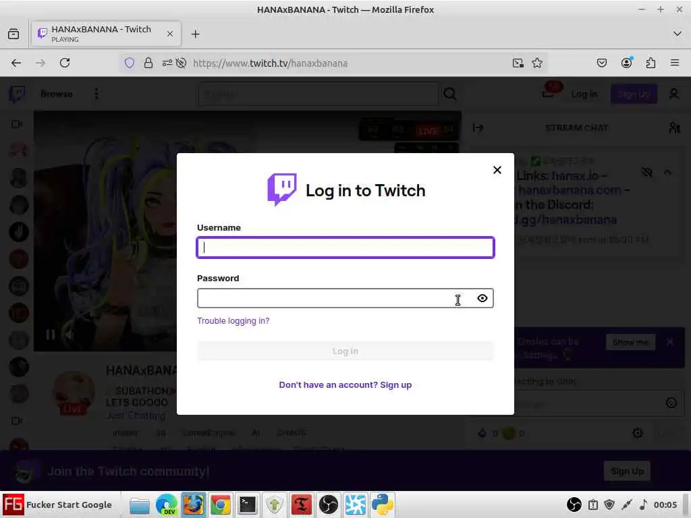Launch Edge DEV from taskbar

[166, 505]
